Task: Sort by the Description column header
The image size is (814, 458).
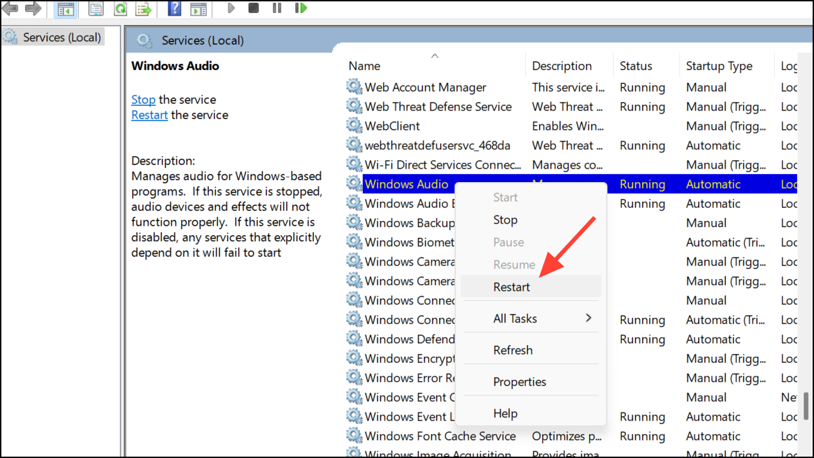Action: 562,66
